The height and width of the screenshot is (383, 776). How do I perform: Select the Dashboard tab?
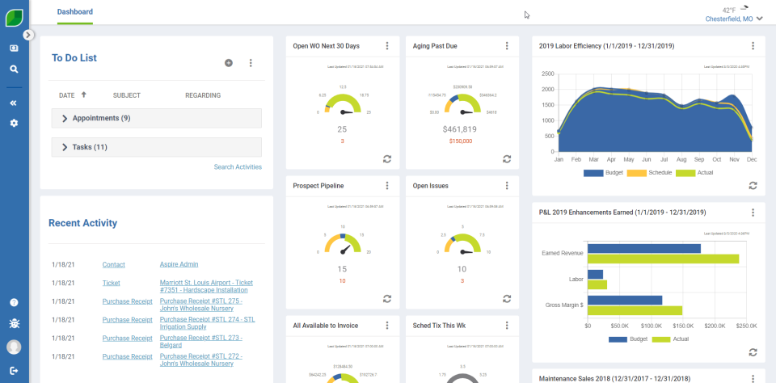[x=74, y=11]
